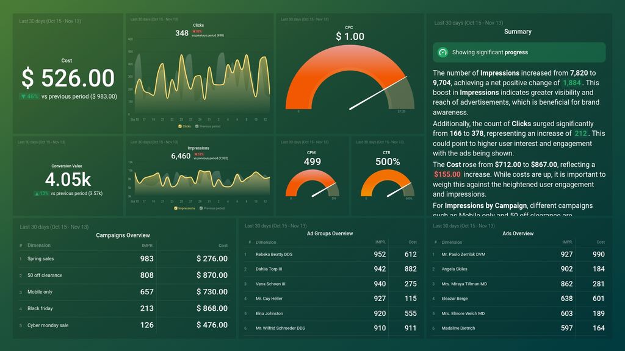Click 'Mr. Paolo Zemlak DVM' in Ads Overview
This screenshot has width=625, height=351.
click(x=463, y=254)
